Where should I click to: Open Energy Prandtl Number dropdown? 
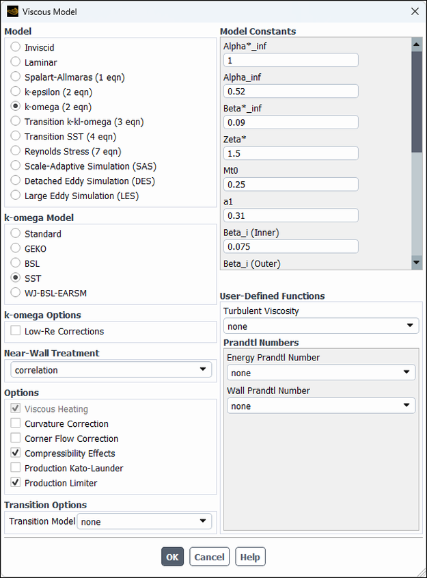point(321,373)
